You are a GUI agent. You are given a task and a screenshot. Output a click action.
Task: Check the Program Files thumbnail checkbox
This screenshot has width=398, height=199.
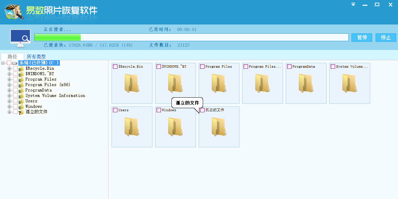[202, 67]
